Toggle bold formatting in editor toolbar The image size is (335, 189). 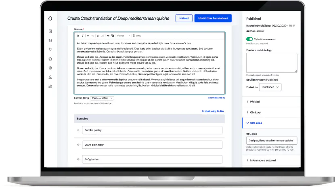[x=78, y=36]
